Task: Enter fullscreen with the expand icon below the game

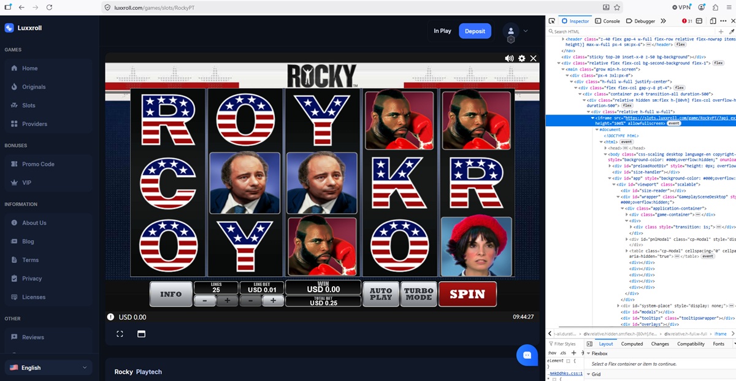Action: pyautogui.click(x=120, y=334)
